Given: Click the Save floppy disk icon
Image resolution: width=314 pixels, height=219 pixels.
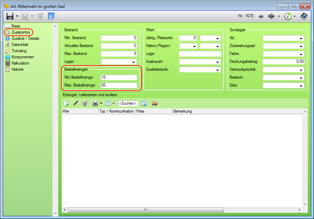Looking at the screenshot, I should click(10, 16).
